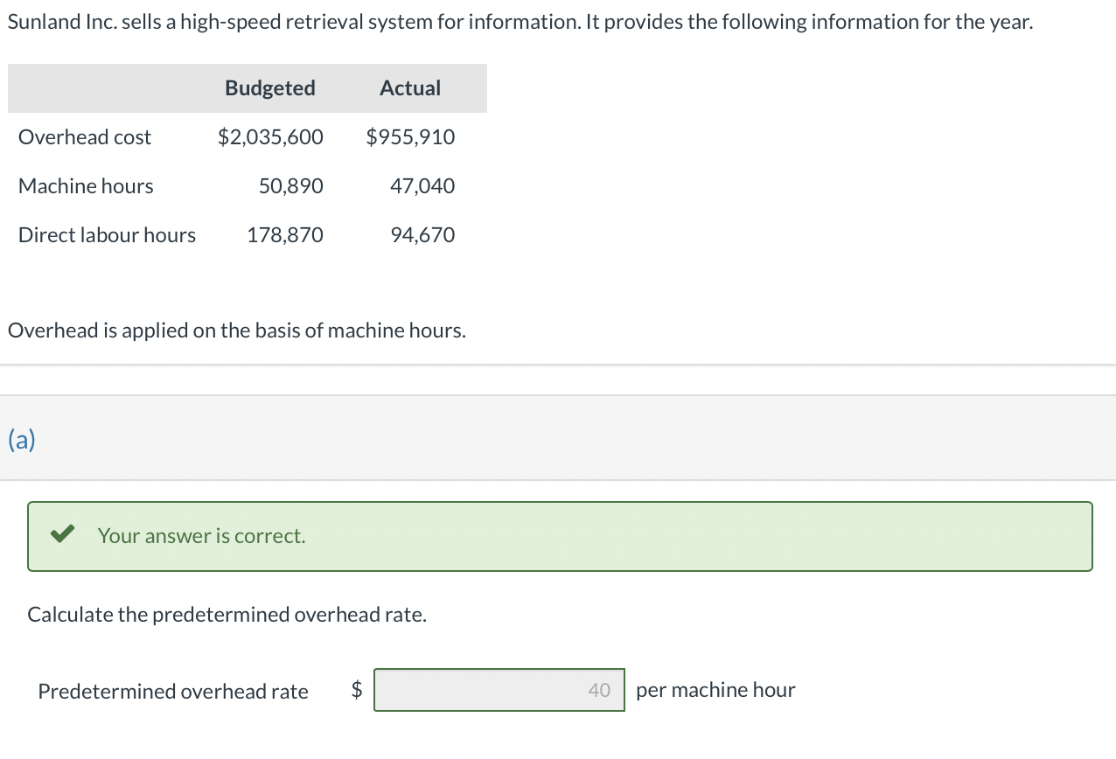Select the Actual column header

[x=410, y=87]
